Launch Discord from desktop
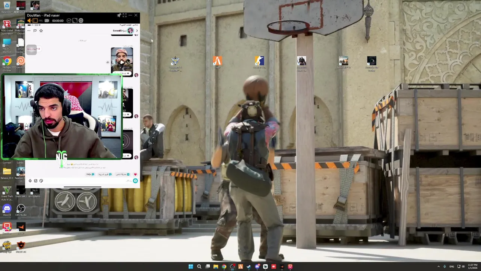This screenshot has width=481, height=271. point(7,210)
